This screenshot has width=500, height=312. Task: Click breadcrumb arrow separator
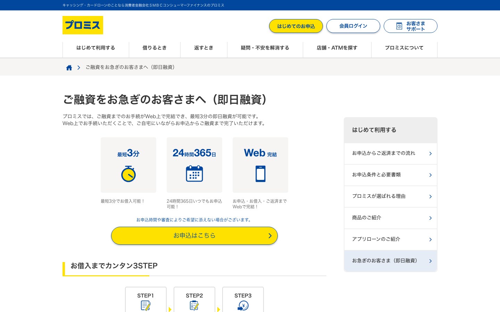[79, 68]
